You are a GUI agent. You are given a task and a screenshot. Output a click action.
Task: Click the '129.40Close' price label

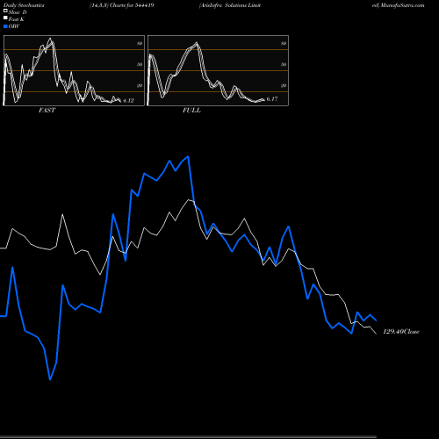[x=401, y=332]
